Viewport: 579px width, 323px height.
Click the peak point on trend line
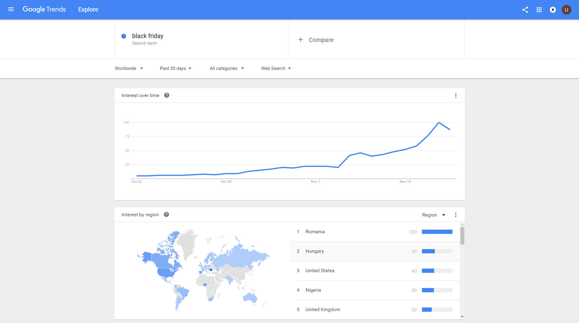pos(439,123)
